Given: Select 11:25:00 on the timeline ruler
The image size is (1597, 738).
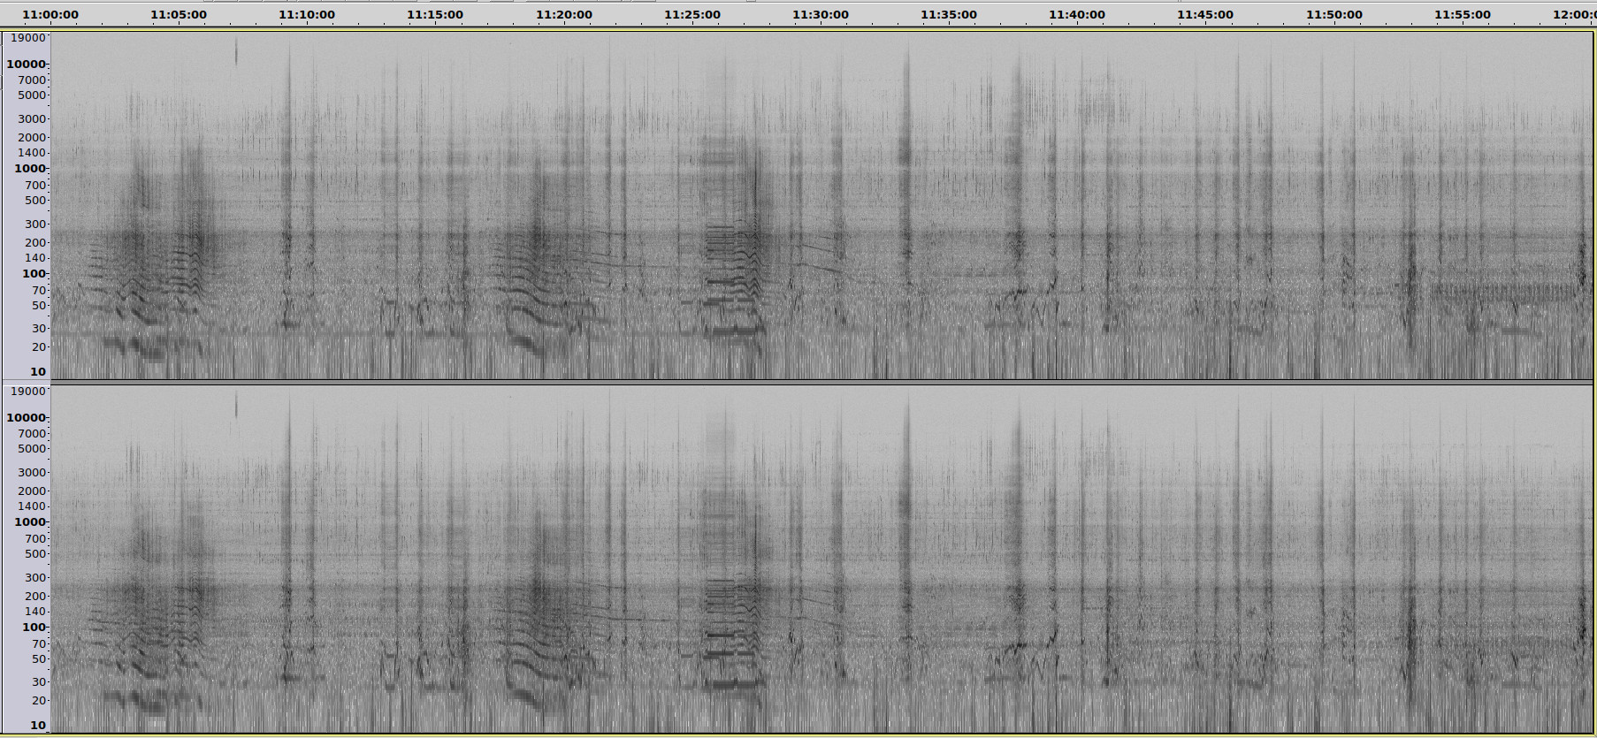Looking at the screenshot, I should (x=692, y=15).
